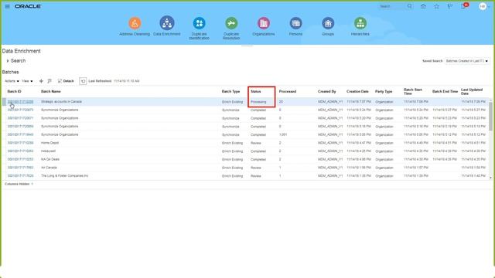The width and height of the screenshot is (495, 278).
Task: Sort by Processed column header
Action: coord(288,91)
